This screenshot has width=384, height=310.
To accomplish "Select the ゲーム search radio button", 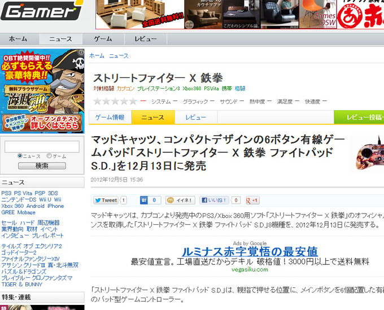I will (x=49, y=156).
